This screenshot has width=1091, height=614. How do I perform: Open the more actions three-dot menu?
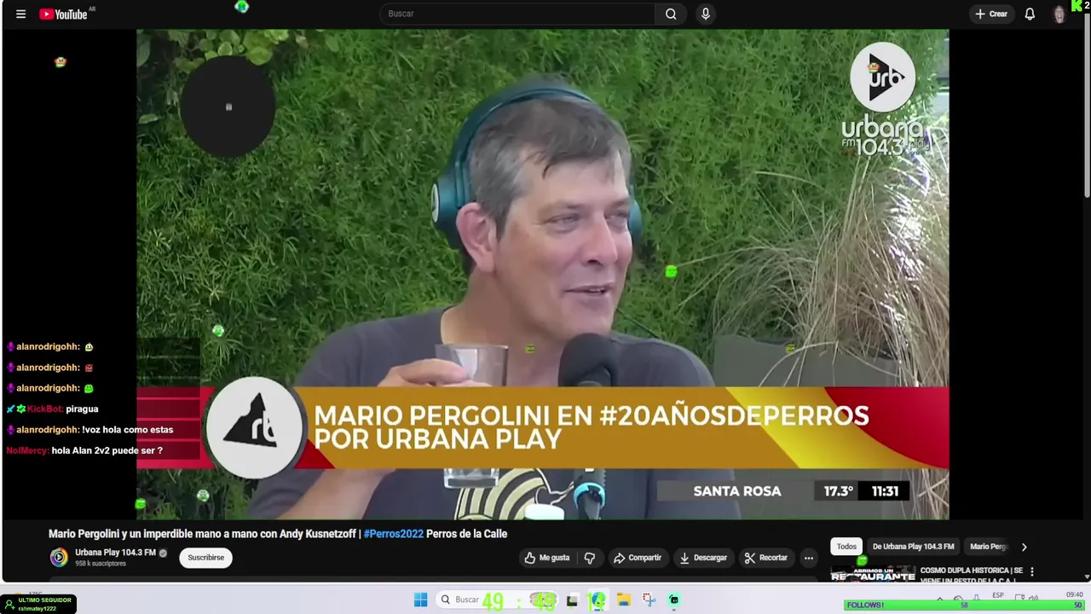(x=809, y=558)
